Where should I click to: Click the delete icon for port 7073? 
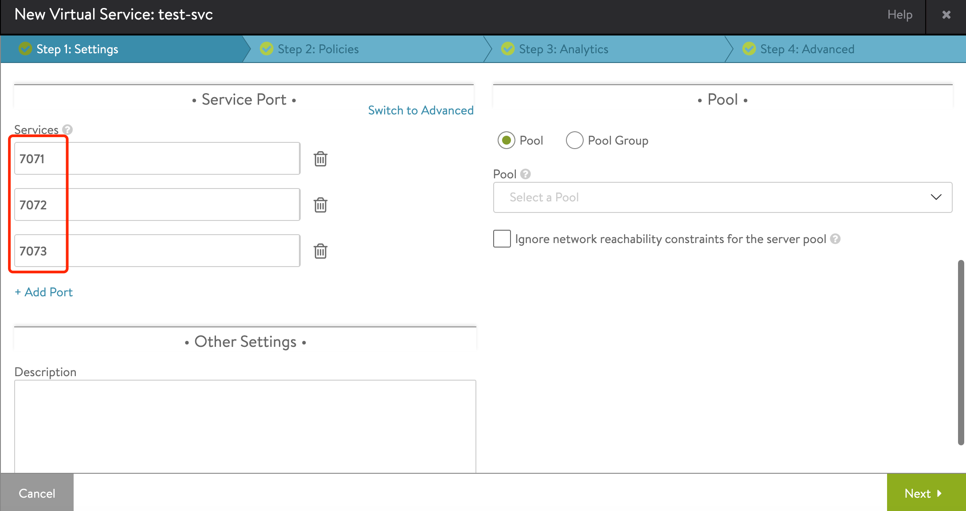click(x=319, y=250)
